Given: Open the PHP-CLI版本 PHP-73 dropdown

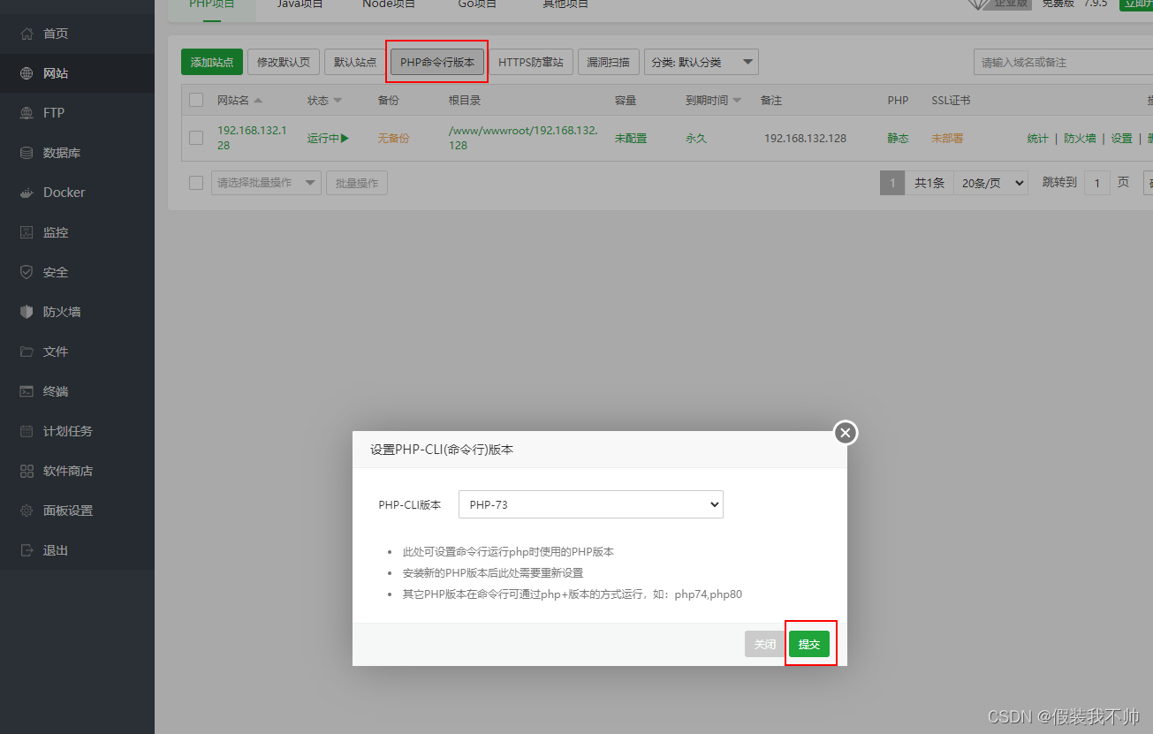Looking at the screenshot, I should [591, 505].
